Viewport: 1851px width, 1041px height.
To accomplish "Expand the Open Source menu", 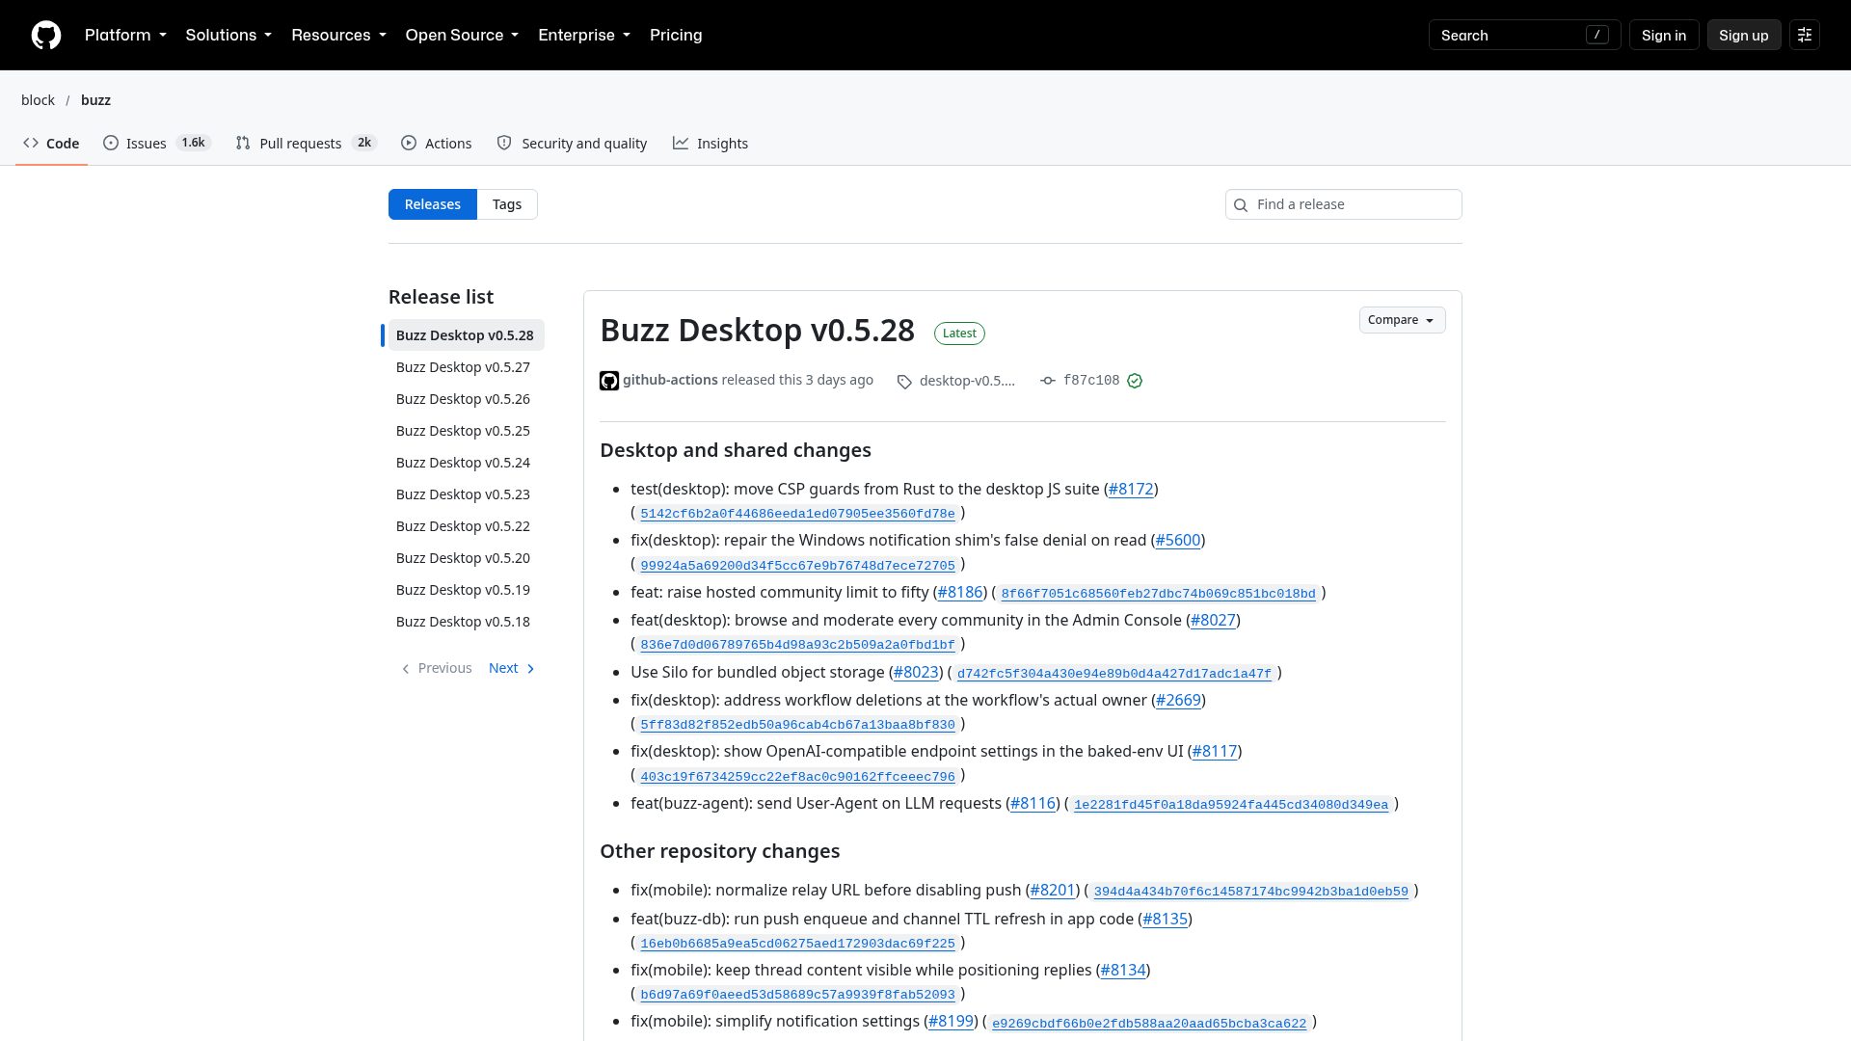I will tap(462, 36).
